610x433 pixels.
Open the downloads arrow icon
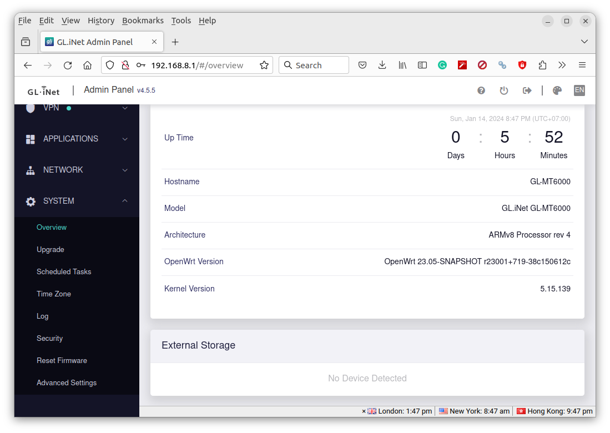(x=382, y=66)
